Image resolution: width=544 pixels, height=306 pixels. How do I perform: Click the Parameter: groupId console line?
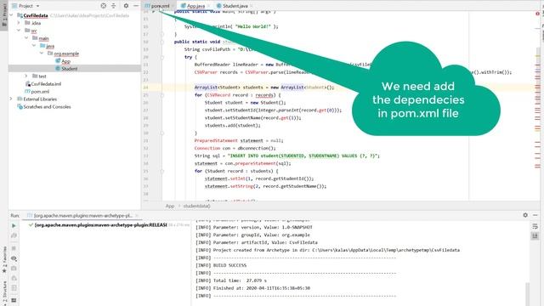point(252,235)
